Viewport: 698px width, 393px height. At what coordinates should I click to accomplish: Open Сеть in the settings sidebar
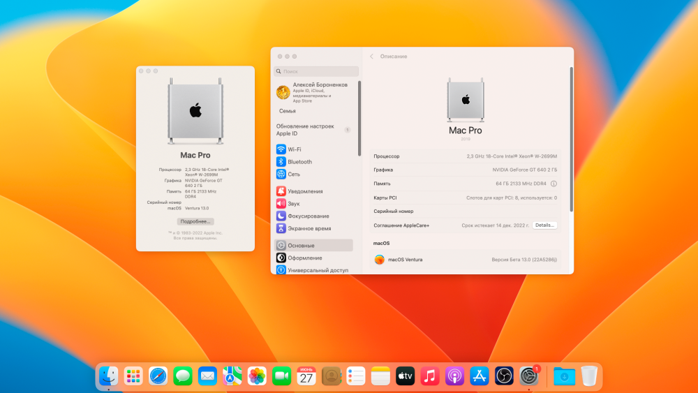point(314,175)
